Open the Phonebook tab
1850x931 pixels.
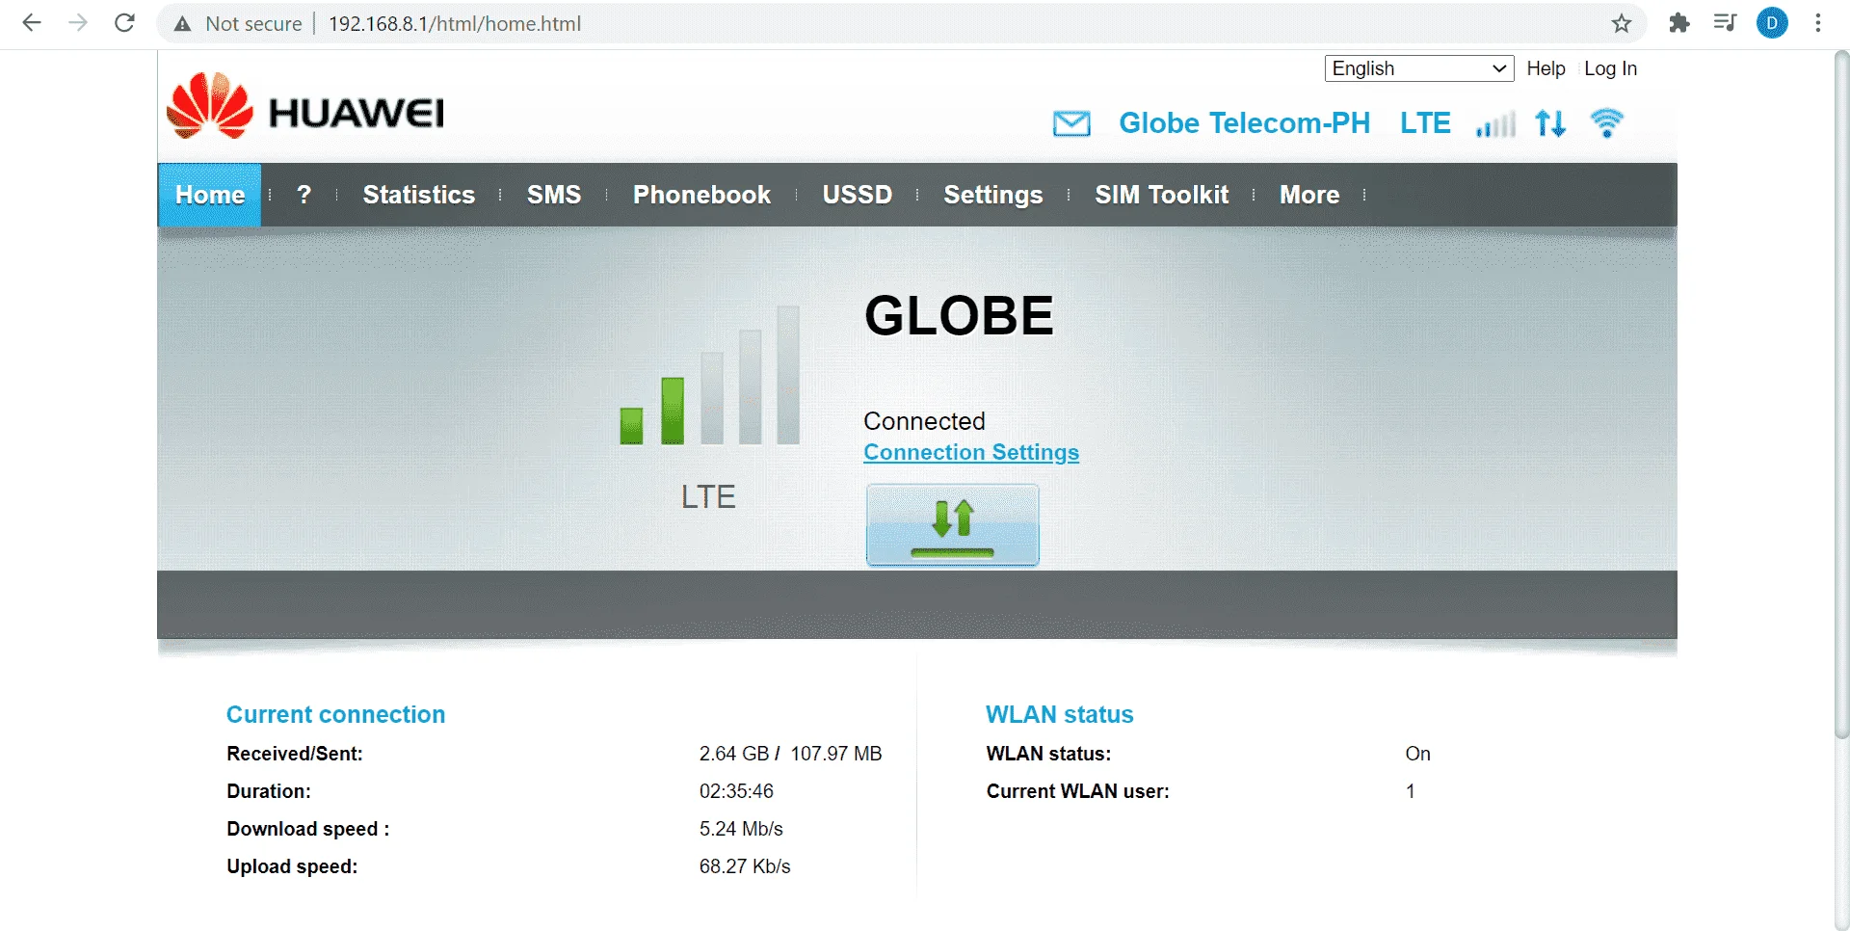[x=701, y=195]
